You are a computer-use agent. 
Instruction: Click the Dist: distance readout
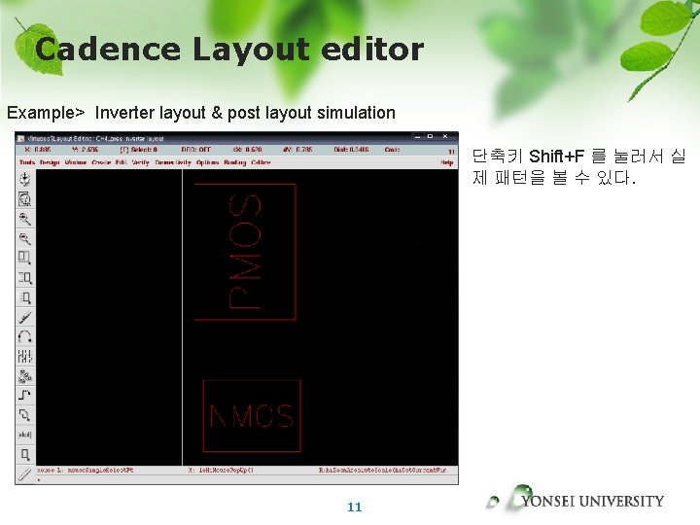(x=351, y=150)
